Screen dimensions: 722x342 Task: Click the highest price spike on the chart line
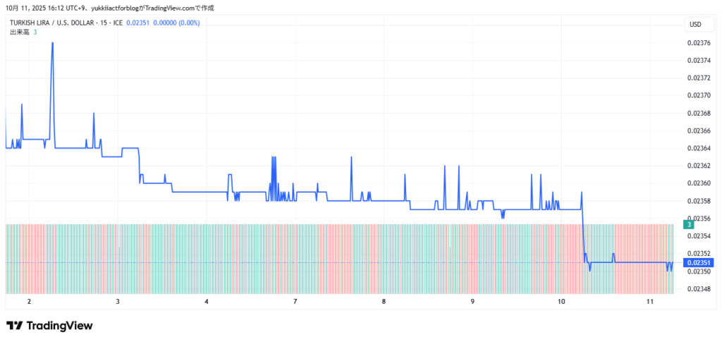pyautogui.click(x=53, y=44)
